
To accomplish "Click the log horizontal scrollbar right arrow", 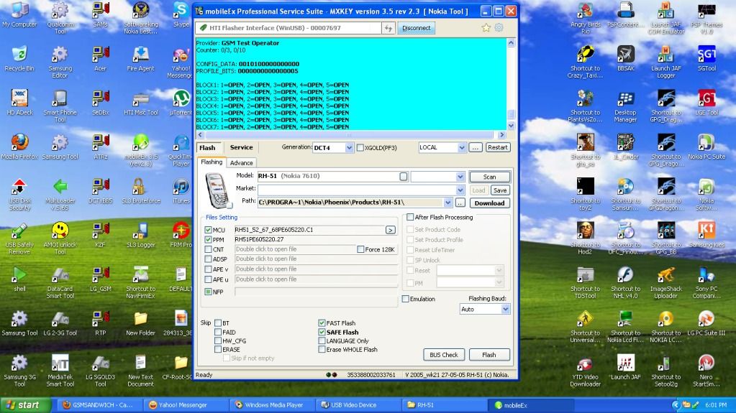I will tap(501, 134).
